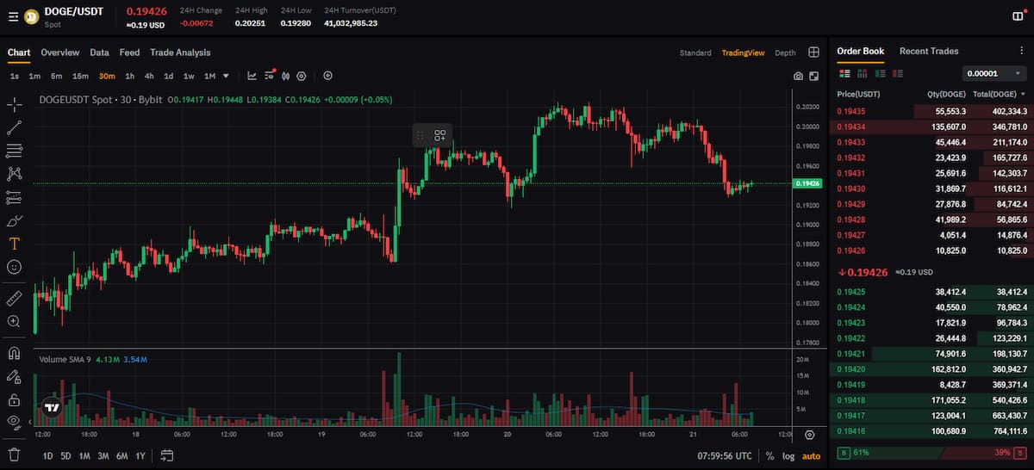Hide all drawings with eye icon
1034x470 pixels.
point(14,422)
